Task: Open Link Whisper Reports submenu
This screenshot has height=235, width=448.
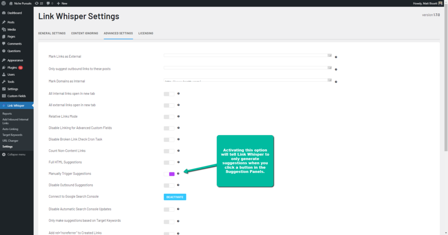Action: click(x=7, y=113)
